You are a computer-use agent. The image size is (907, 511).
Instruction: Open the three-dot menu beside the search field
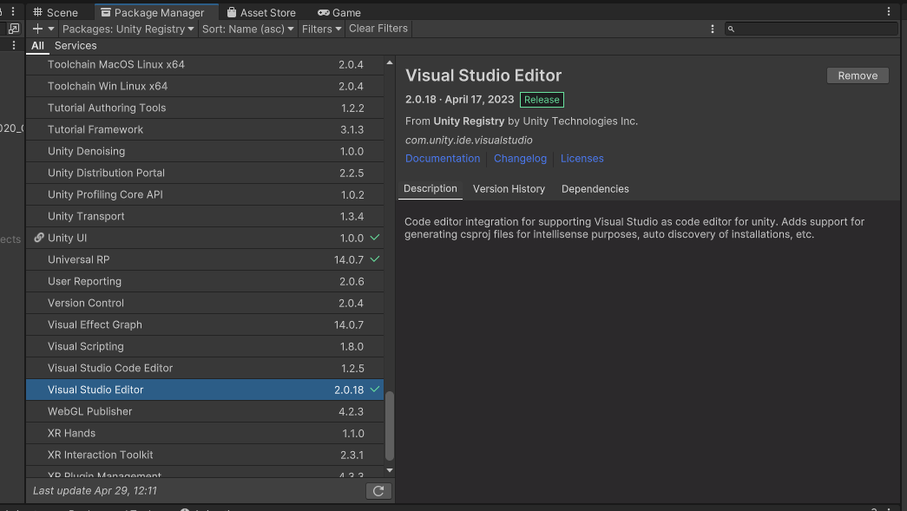pos(713,29)
